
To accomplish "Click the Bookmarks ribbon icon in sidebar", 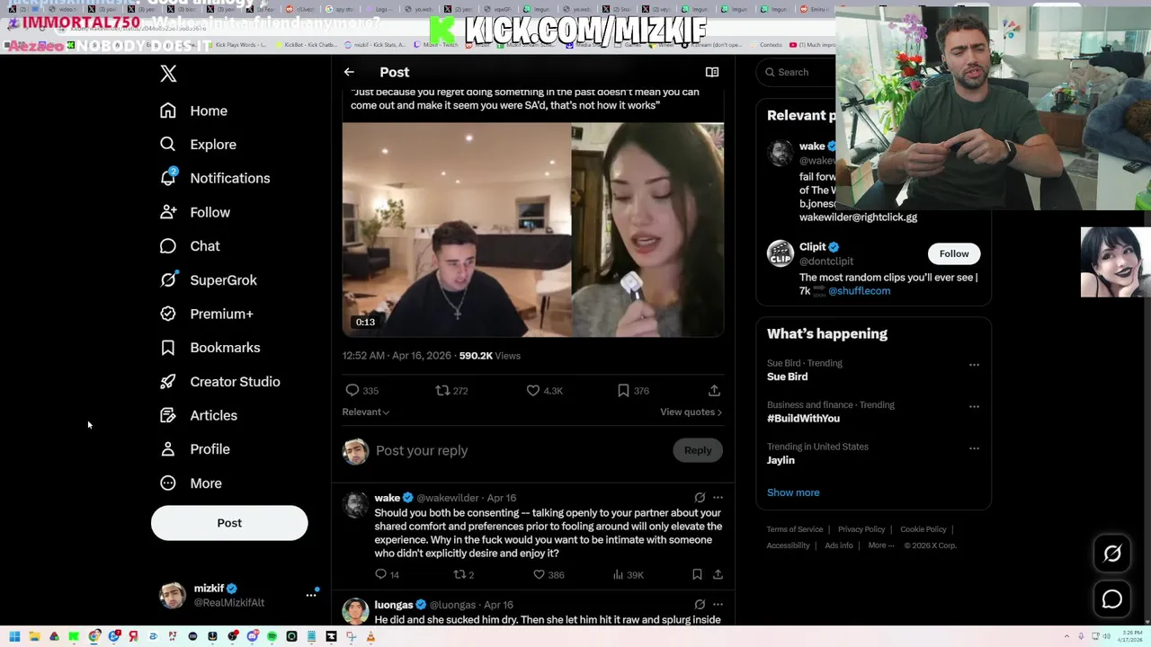I will click(168, 348).
